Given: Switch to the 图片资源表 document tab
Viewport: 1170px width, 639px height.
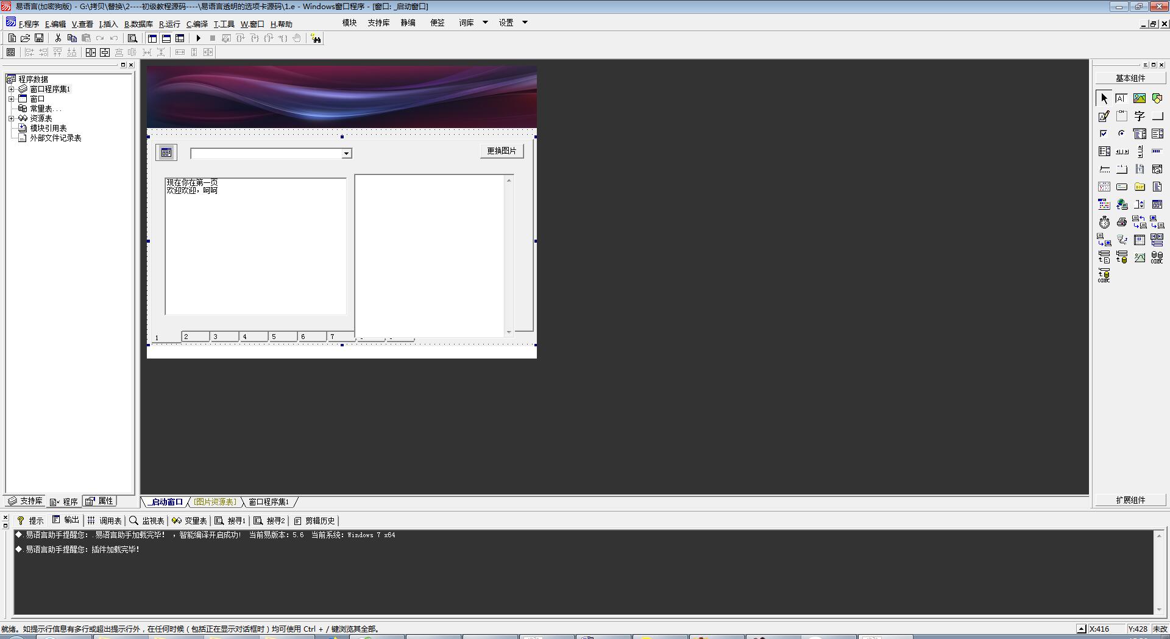Looking at the screenshot, I should point(215,502).
